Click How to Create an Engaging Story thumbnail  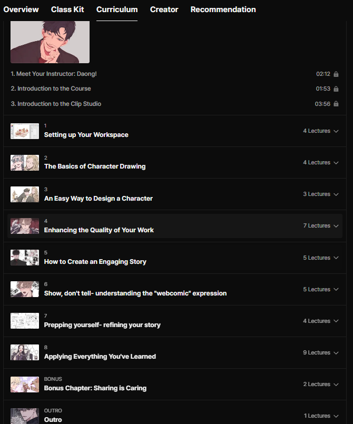[25, 258]
